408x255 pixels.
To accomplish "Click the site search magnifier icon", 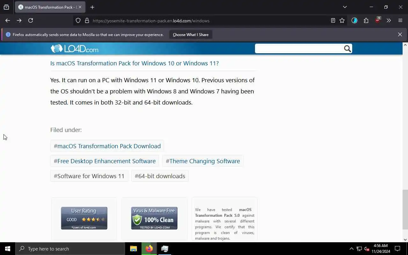I will [347, 48].
